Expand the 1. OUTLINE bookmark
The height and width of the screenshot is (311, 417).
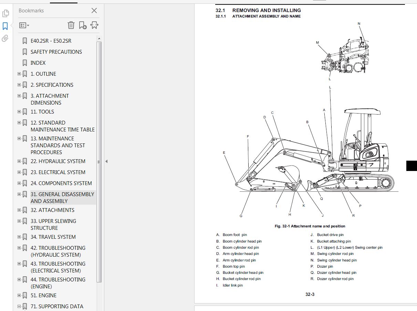pos(19,74)
